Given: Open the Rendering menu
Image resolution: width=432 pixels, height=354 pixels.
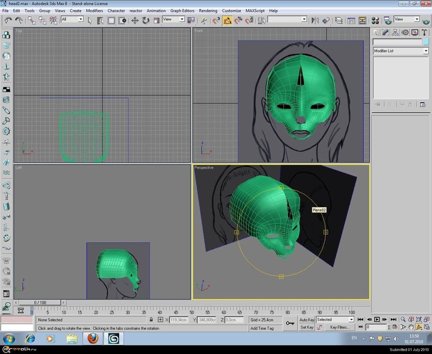Looking at the screenshot, I should 208,10.
